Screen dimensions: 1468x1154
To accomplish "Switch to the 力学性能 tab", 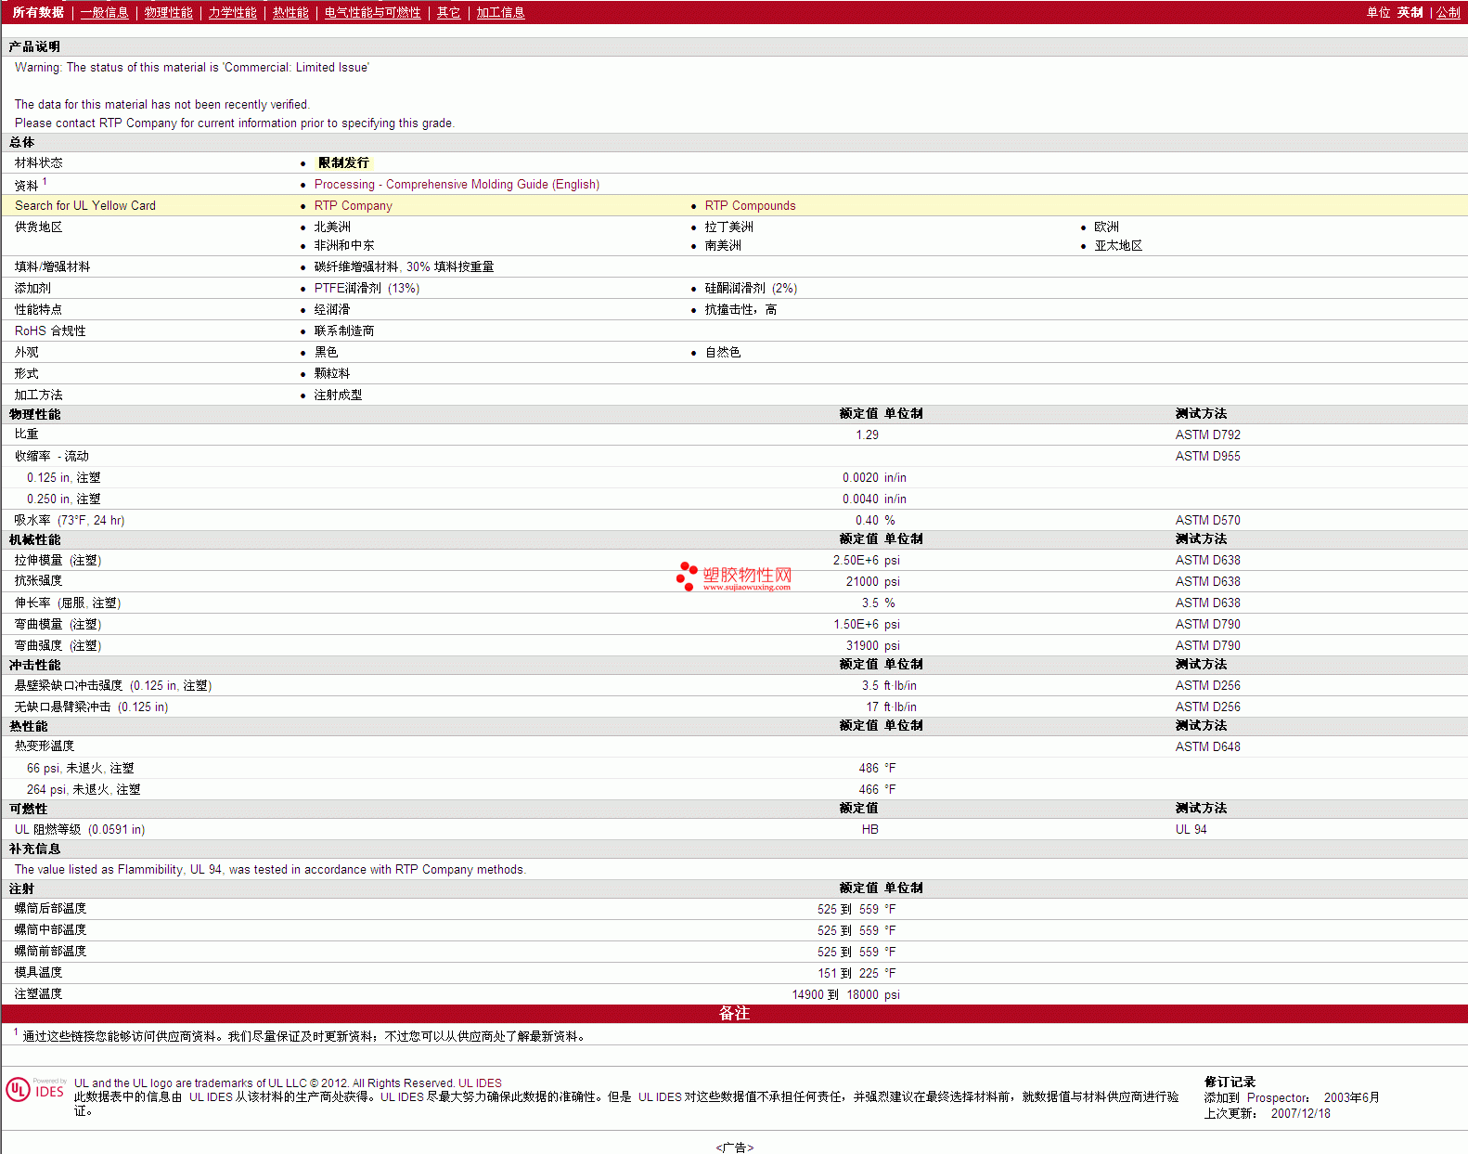I will [232, 12].
